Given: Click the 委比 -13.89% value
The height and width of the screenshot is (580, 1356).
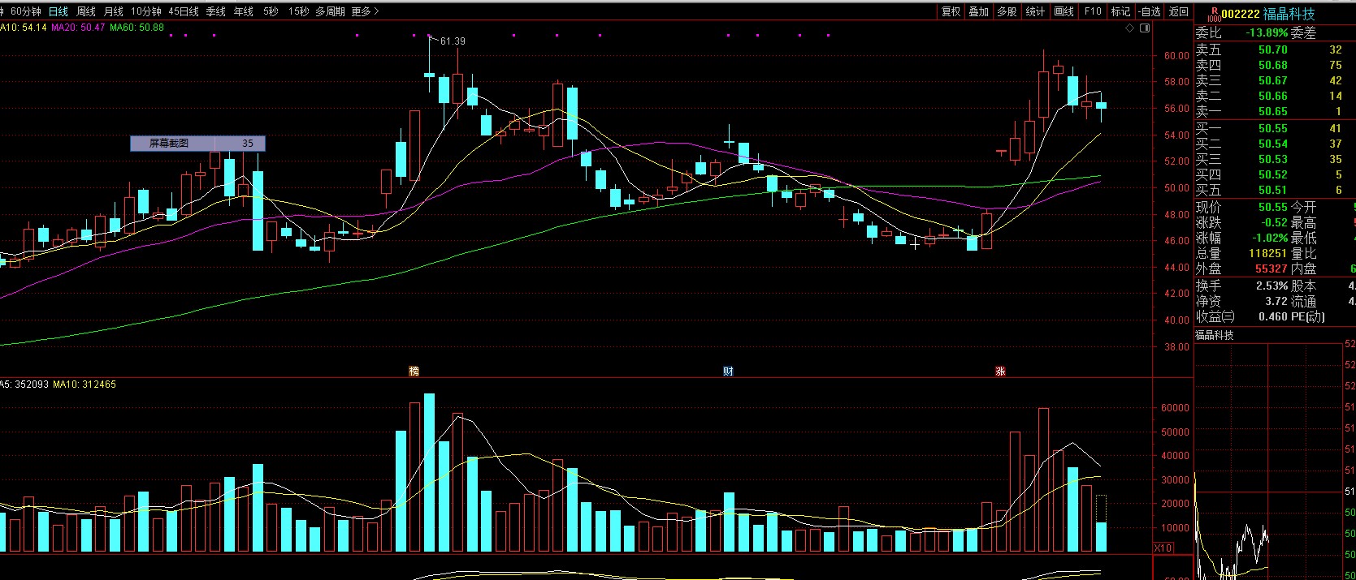Looking at the screenshot, I should click(1267, 33).
